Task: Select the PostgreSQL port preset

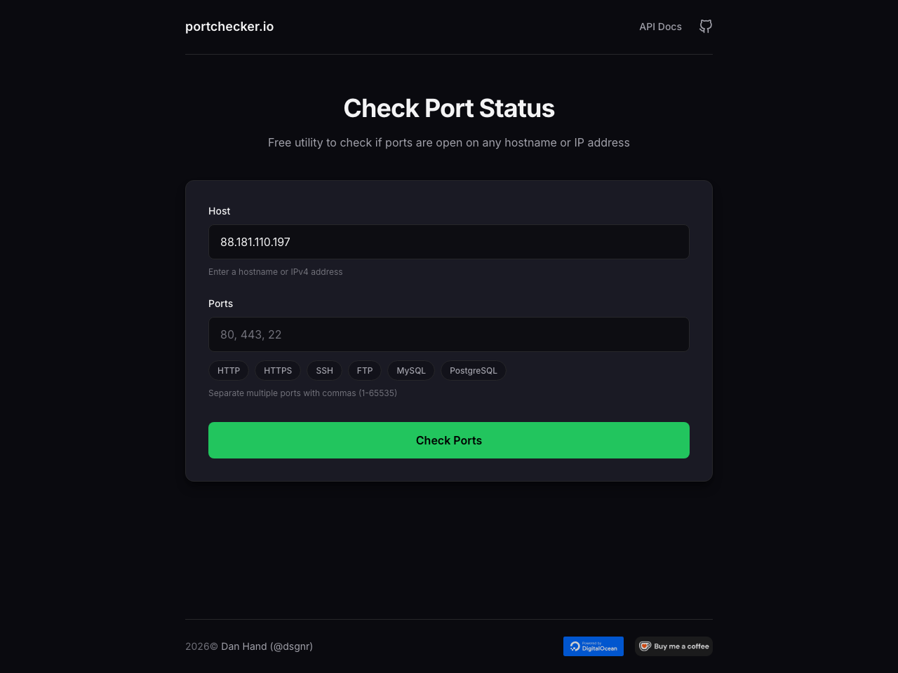Action: coord(473,370)
